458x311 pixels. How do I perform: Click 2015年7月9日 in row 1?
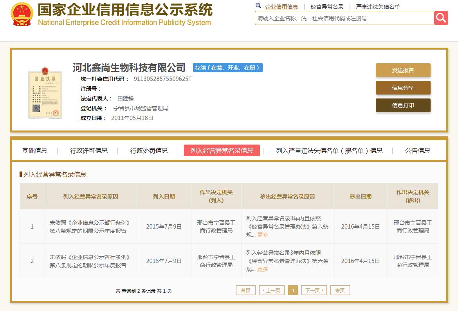click(164, 227)
